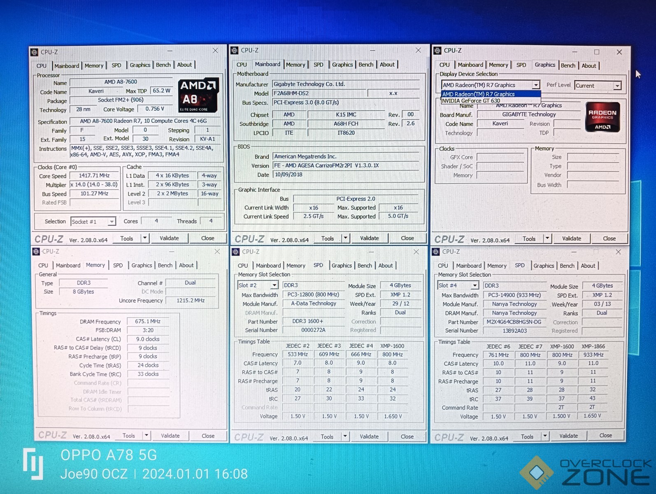This screenshot has height=494, width=656.
Task: Open Tools dropdown arrow in the Graphics window
Action: click(x=547, y=238)
